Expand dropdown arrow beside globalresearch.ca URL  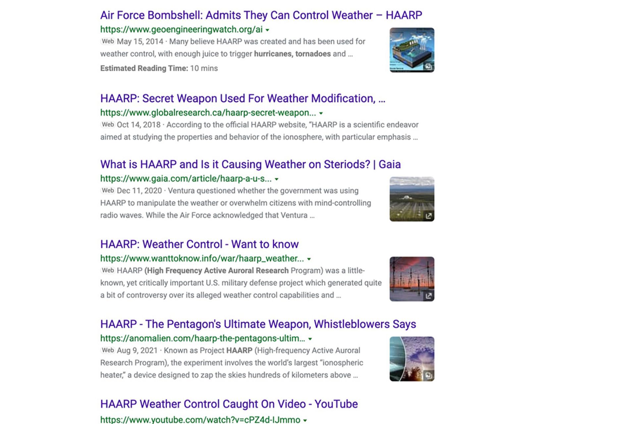321,113
